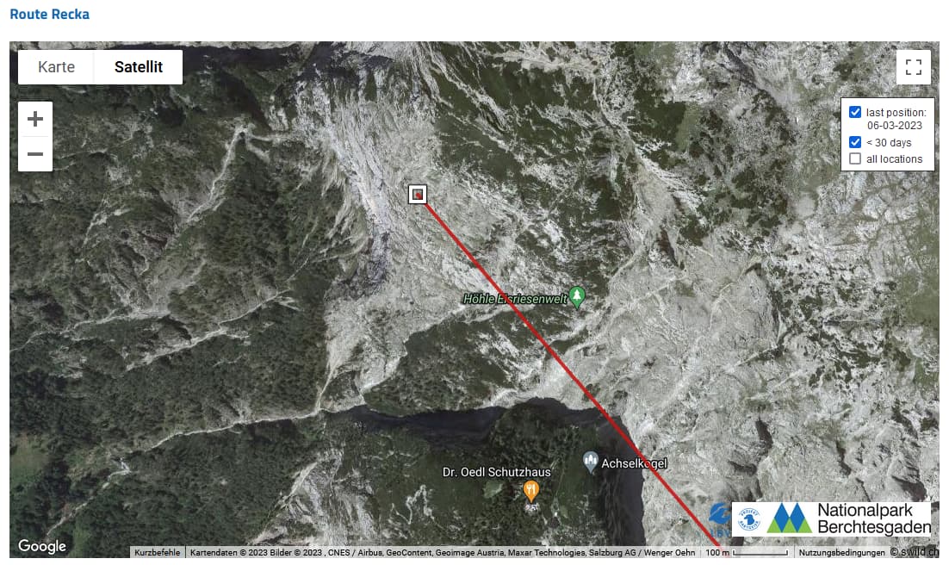This screenshot has height=565, width=949.
Task: Open the Kurzbefehle shortcuts link
Action: tap(158, 552)
